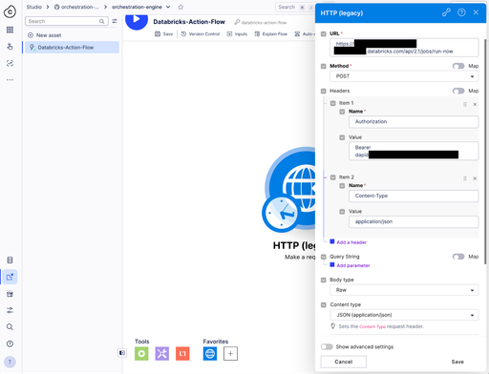
Task: Click the HTTP module on the canvas
Action: point(289,190)
